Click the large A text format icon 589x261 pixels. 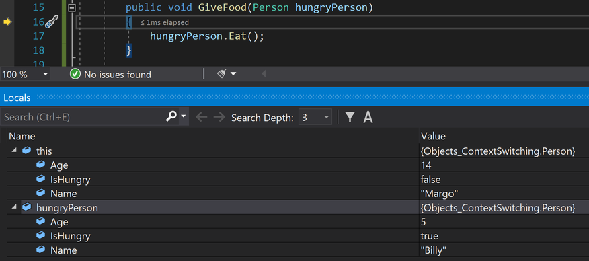point(368,118)
